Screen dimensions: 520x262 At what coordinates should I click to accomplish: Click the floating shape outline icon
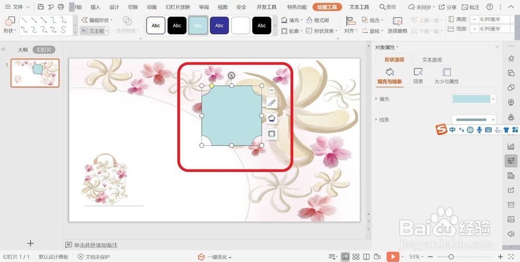pos(271,134)
